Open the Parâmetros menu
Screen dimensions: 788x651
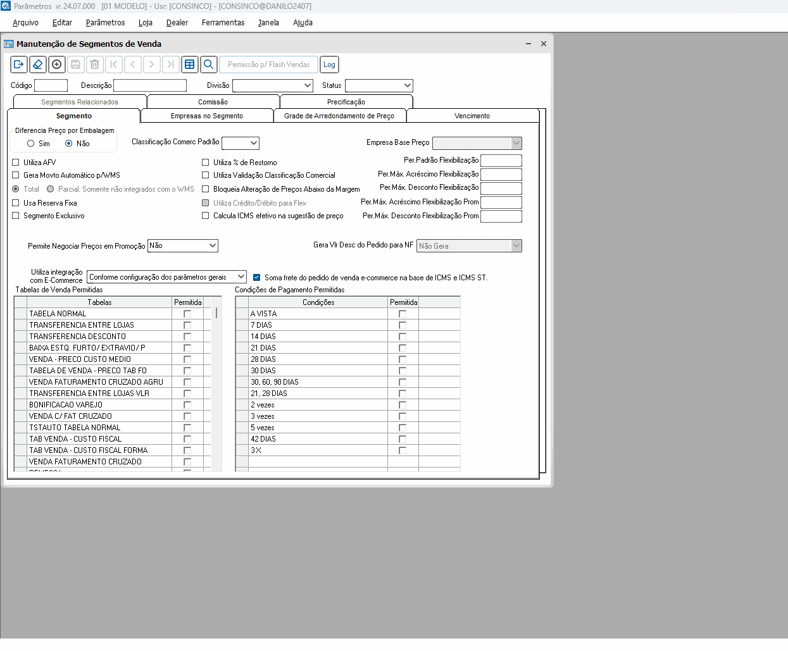[105, 22]
